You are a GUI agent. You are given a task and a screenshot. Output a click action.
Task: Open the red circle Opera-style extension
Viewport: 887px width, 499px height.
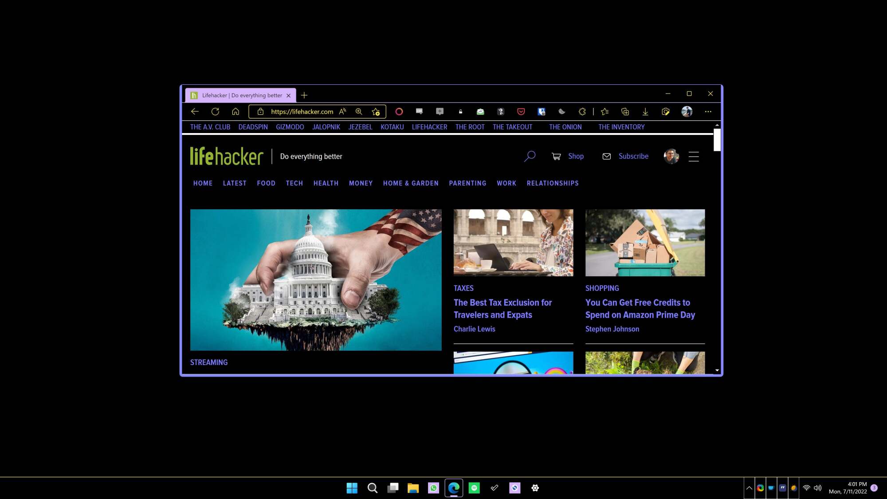click(x=399, y=112)
